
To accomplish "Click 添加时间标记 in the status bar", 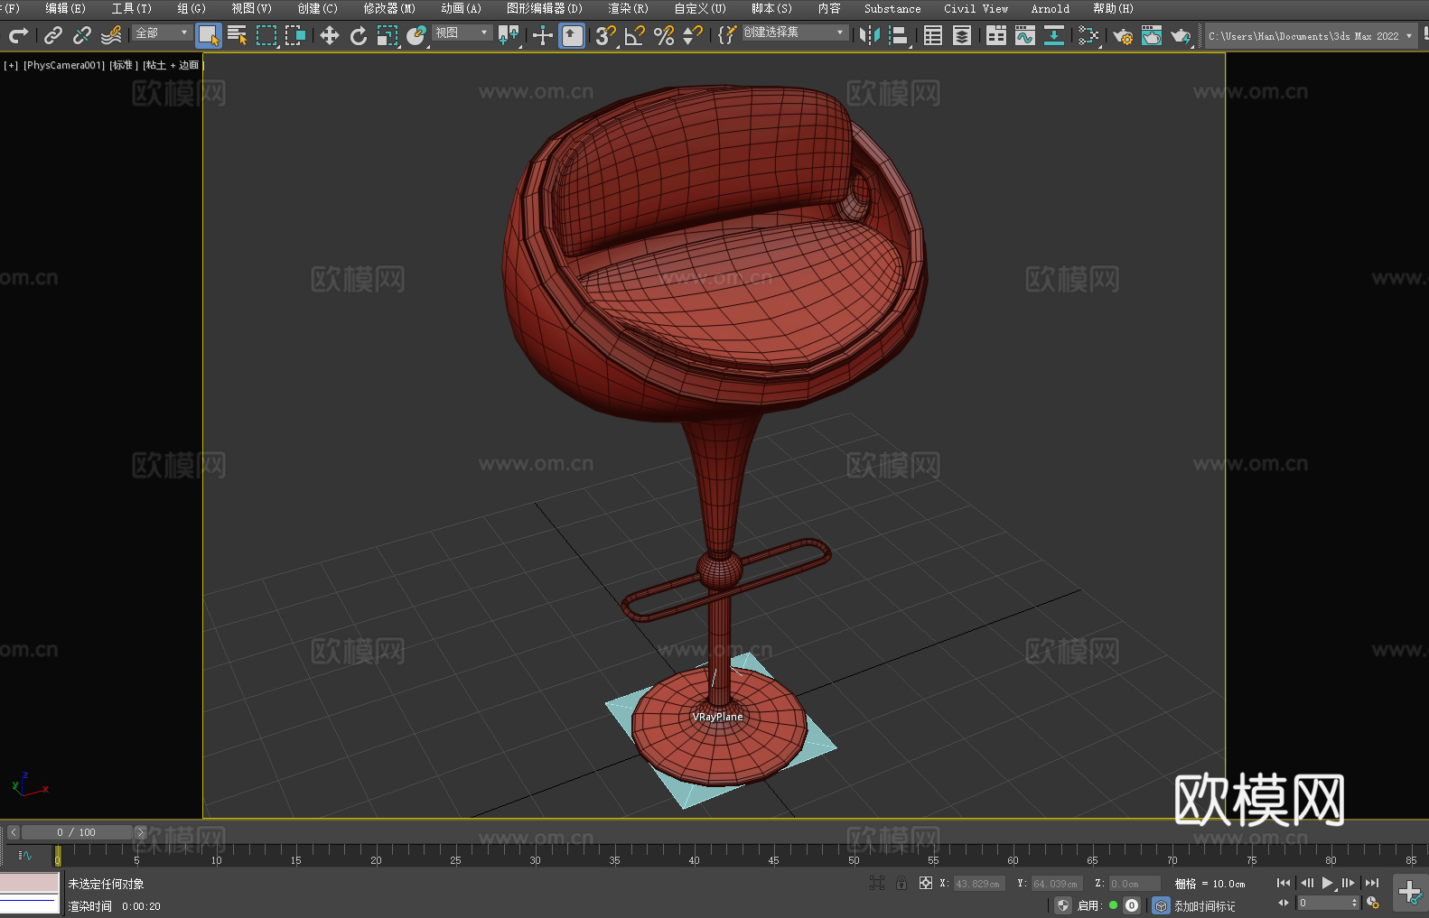I will click(1204, 905).
